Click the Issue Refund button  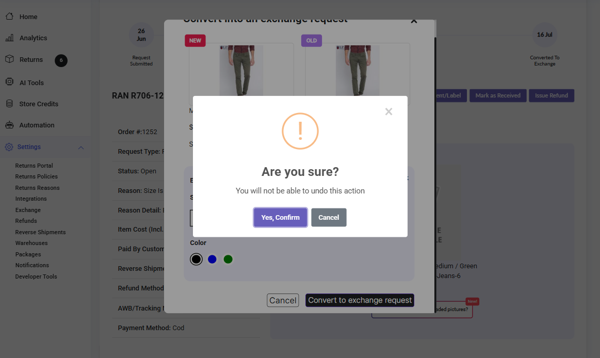[x=551, y=95]
